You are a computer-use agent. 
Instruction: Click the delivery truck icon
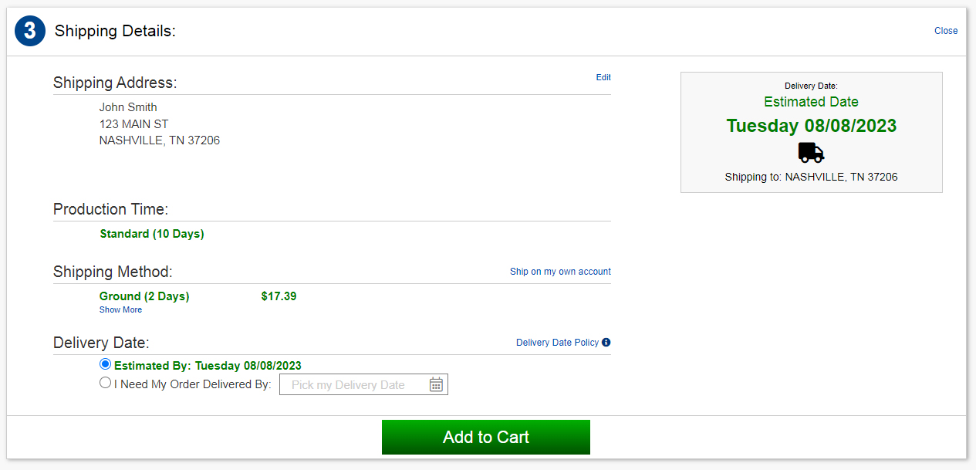pyautogui.click(x=811, y=152)
